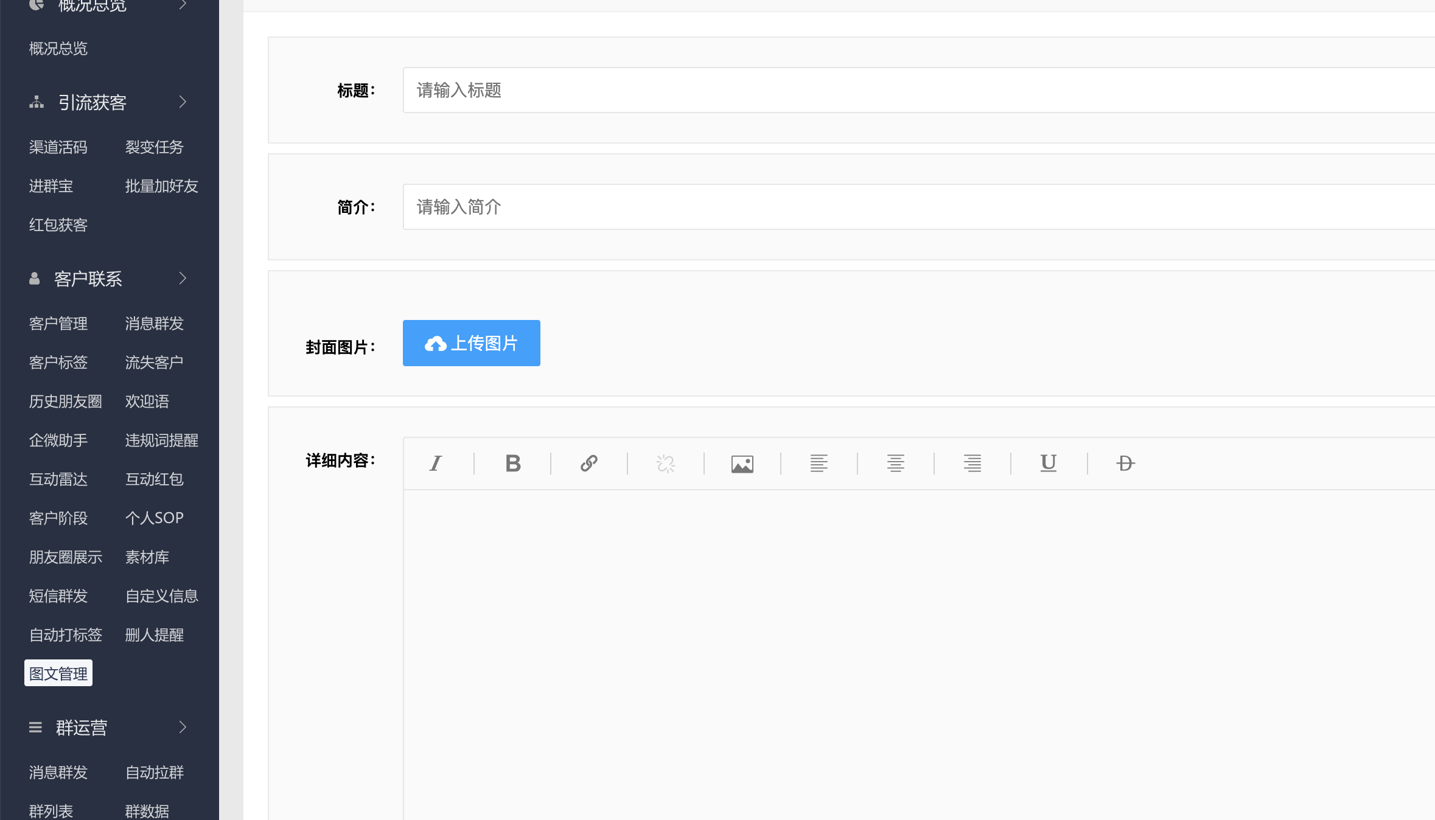This screenshot has width=1435, height=820.
Task: Go to the 渠道活码 page
Action: [x=58, y=147]
